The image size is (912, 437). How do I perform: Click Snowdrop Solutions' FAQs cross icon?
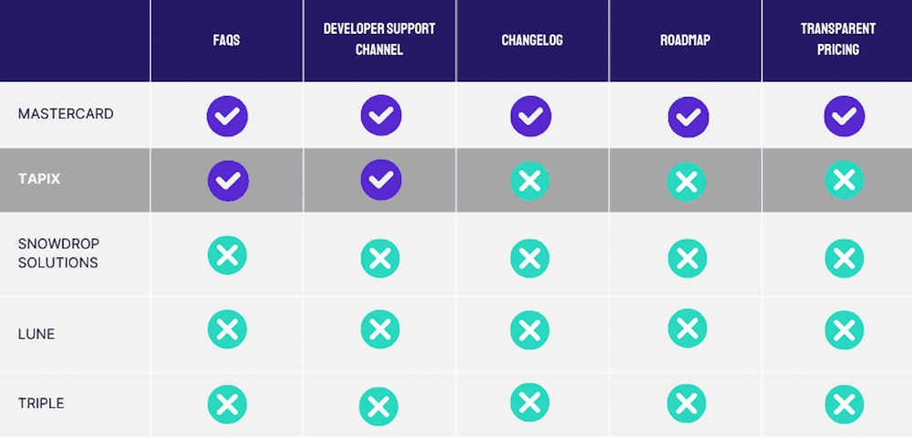pyautogui.click(x=227, y=255)
